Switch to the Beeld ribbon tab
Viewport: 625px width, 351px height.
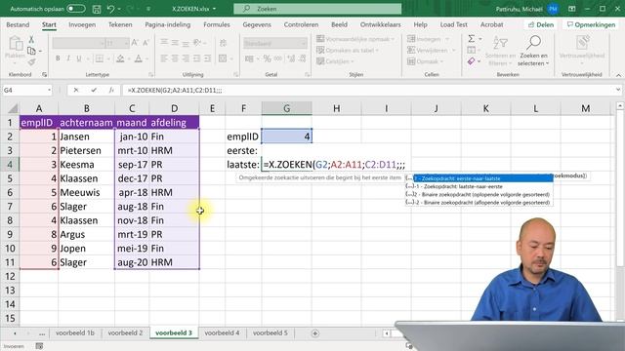click(339, 24)
